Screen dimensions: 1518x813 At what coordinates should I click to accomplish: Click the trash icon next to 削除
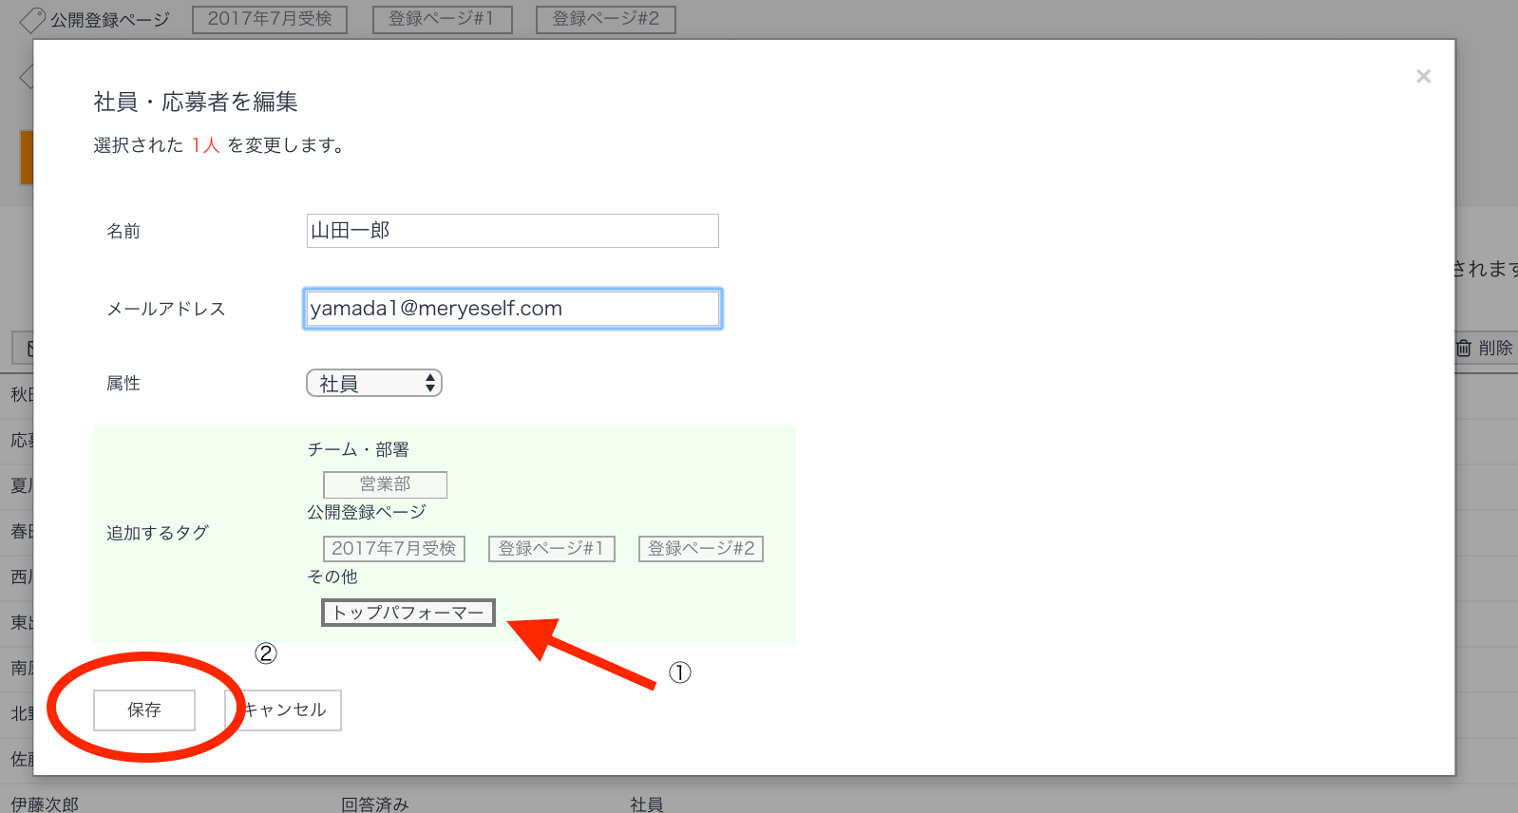point(1464,349)
